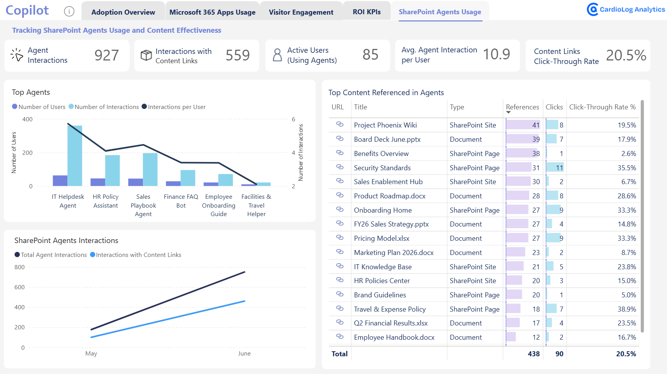Sort table by the Type column header
667x374 pixels.
457,107
